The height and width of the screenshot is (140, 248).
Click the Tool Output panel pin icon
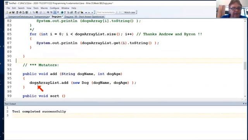click(244, 104)
